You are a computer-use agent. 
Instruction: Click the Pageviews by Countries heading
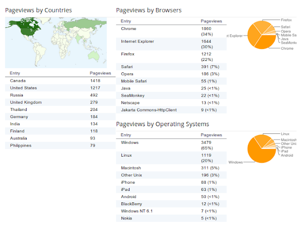(x=38, y=10)
